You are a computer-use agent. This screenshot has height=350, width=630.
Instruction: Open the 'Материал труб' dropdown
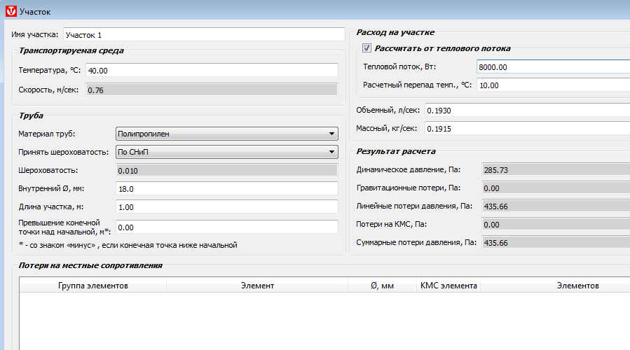coord(226,134)
